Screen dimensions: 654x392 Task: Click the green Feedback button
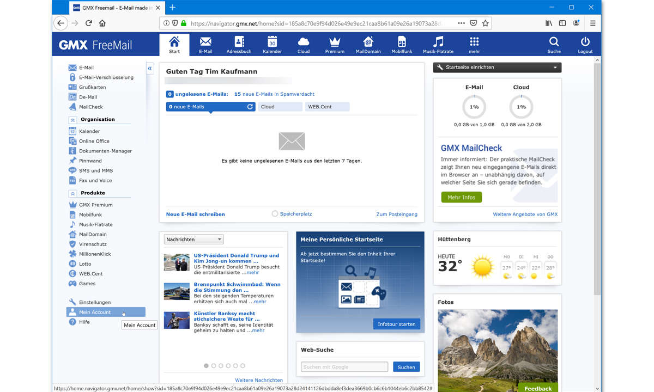[538, 388]
